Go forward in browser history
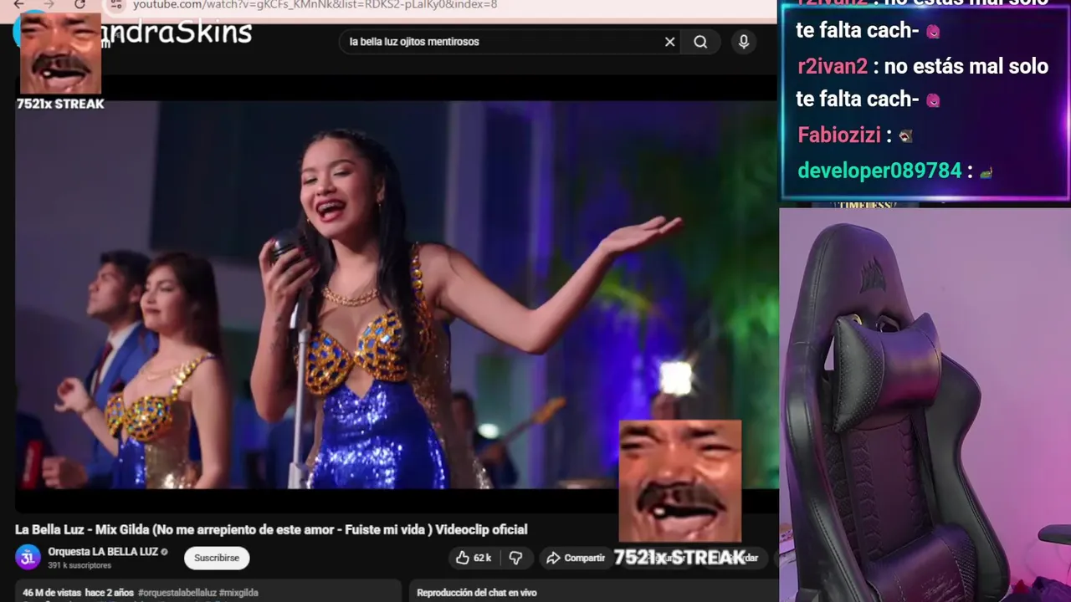This screenshot has height=602, width=1071. pyautogui.click(x=49, y=4)
